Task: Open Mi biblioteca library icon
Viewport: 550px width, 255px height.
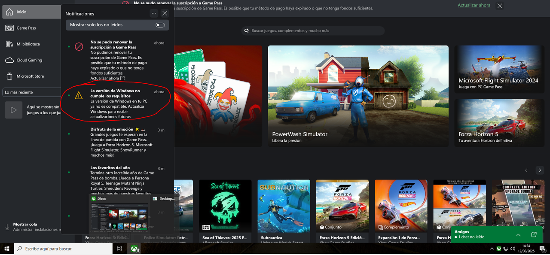Action: [9, 44]
